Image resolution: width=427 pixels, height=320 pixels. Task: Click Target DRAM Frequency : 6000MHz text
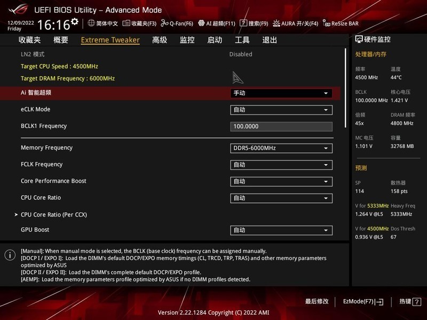pos(68,78)
